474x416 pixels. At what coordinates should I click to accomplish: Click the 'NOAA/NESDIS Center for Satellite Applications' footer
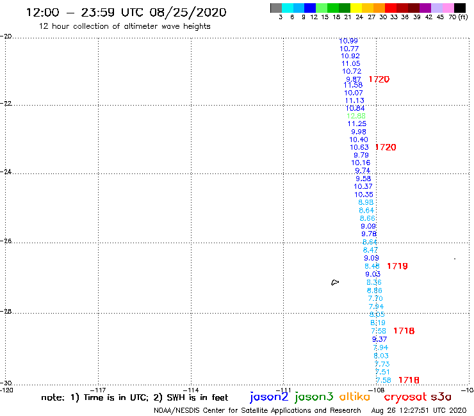click(257, 411)
